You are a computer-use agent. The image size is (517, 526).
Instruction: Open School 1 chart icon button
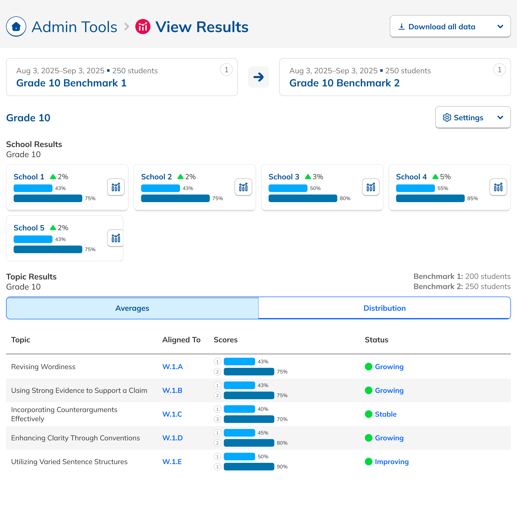pyautogui.click(x=116, y=187)
